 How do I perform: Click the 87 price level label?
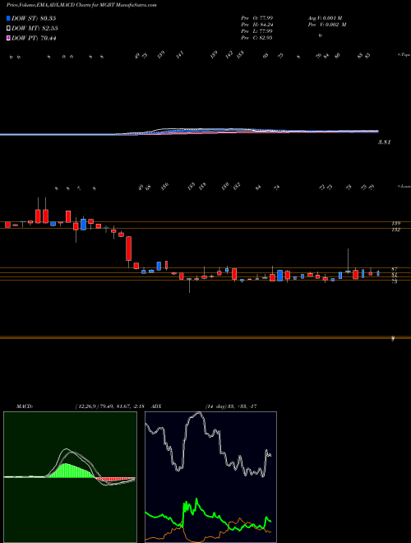coord(395,269)
